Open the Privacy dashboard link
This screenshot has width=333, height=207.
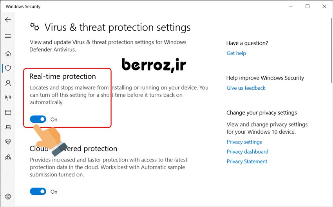click(x=247, y=152)
